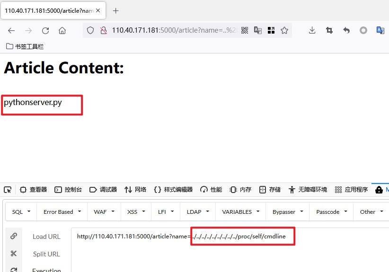This screenshot has width=389, height=272.
Task: Open the blue translate extension icon
Action: pos(380,30)
